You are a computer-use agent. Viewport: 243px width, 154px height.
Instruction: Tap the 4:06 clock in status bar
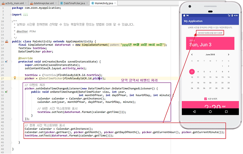click(236, 15)
